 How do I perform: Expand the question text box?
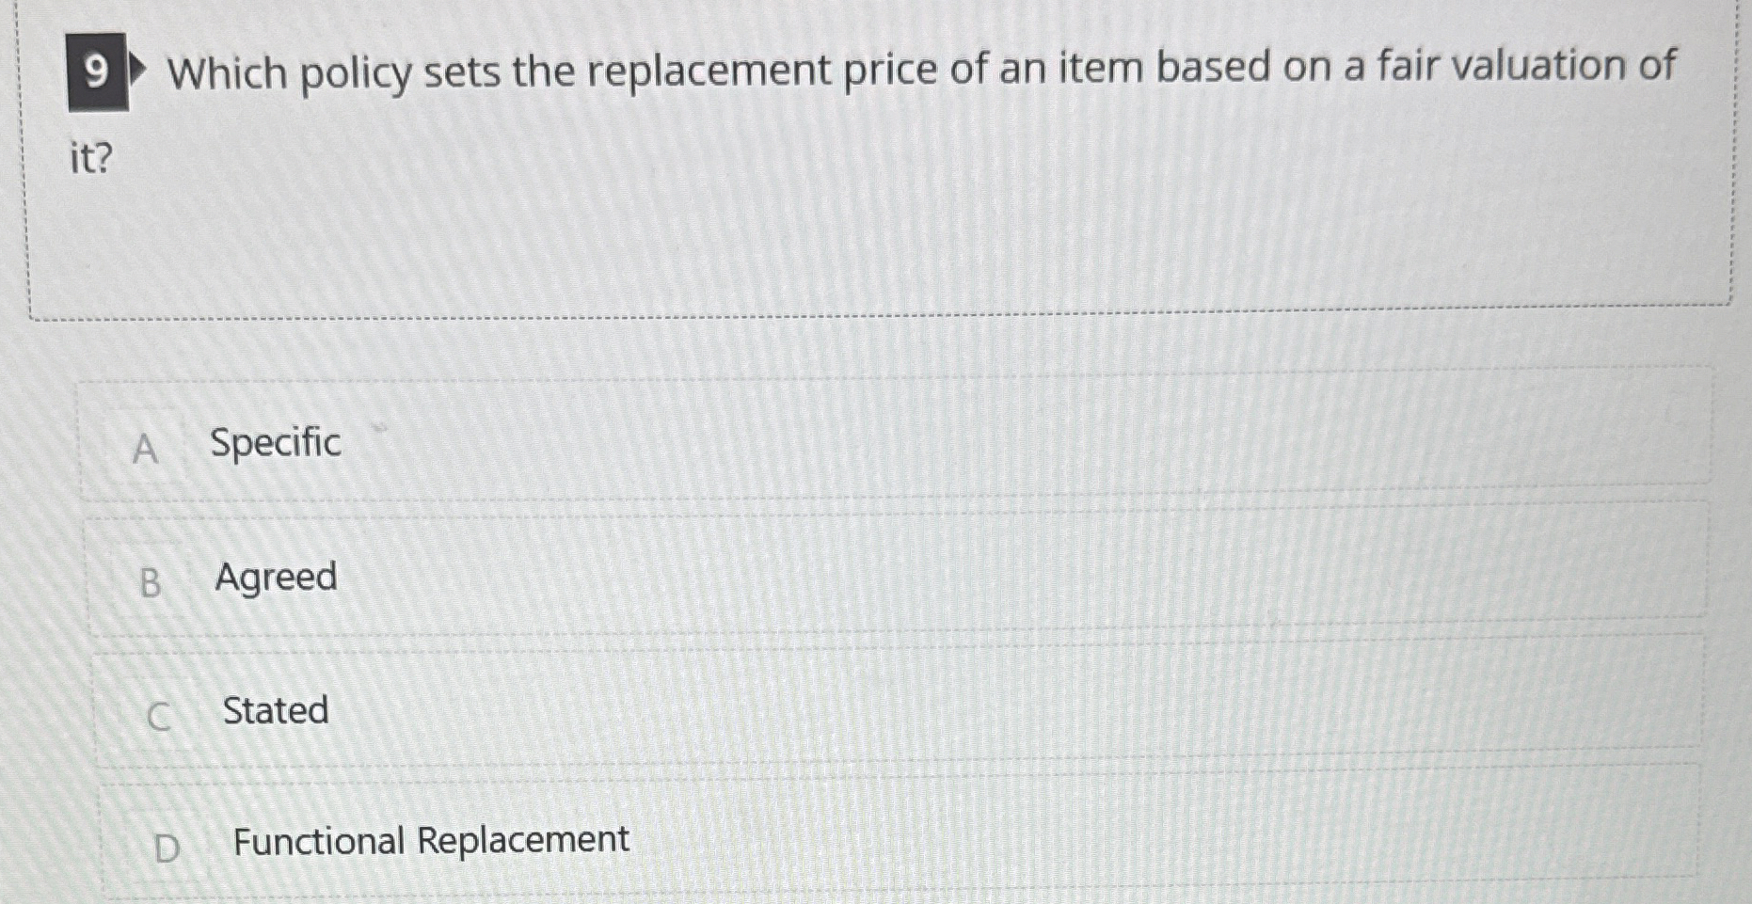[875, 160]
